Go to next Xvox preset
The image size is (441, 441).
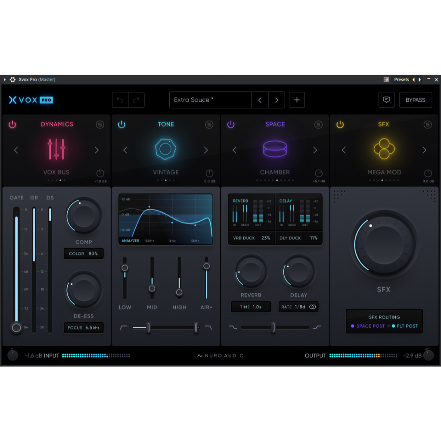coord(277,100)
